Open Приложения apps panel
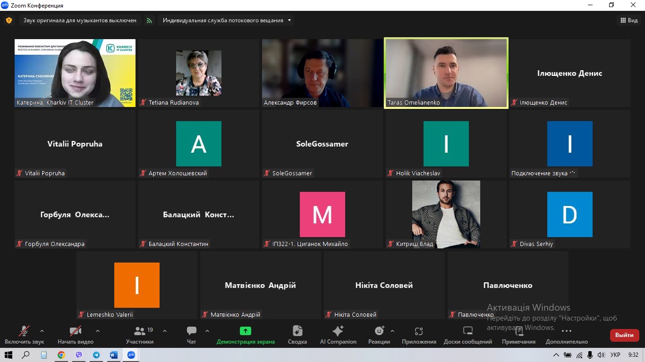The width and height of the screenshot is (645, 362). (x=419, y=335)
